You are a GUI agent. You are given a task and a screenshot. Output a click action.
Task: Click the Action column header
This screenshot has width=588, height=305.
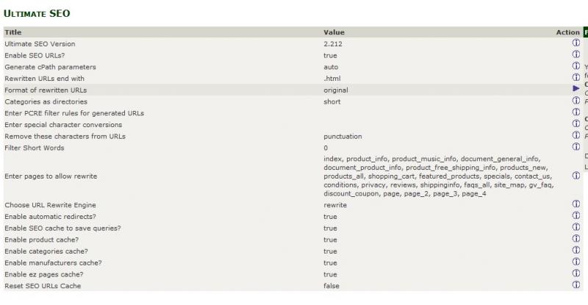(567, 32)
